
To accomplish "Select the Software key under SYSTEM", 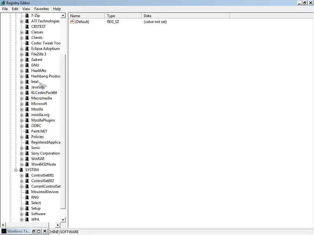I will pos(38,214).
